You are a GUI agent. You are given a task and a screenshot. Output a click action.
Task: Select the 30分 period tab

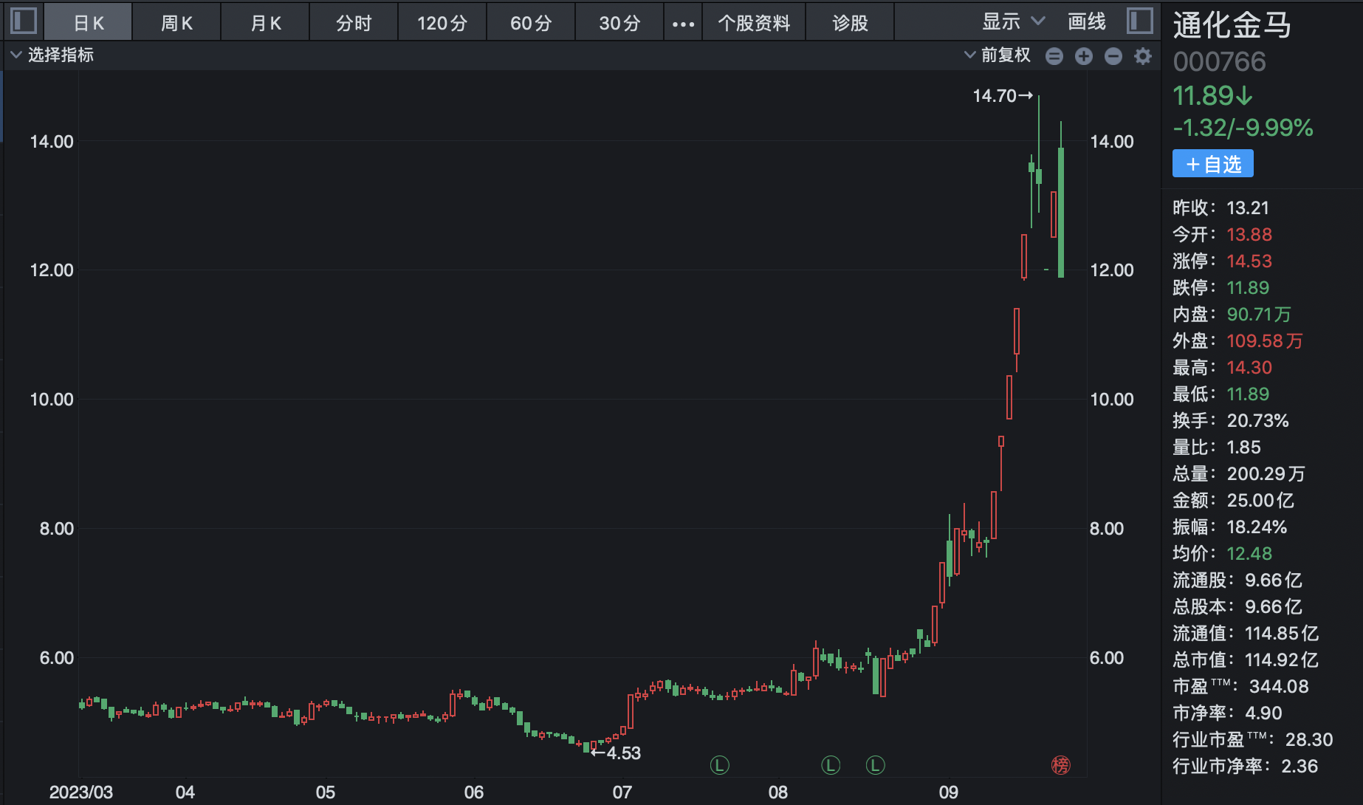(x=619, y=22)
